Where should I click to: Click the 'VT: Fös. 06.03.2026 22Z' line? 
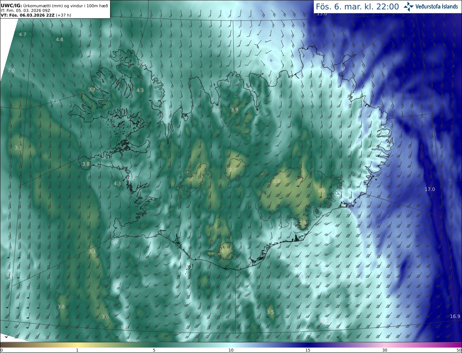[x=28, y=15]
